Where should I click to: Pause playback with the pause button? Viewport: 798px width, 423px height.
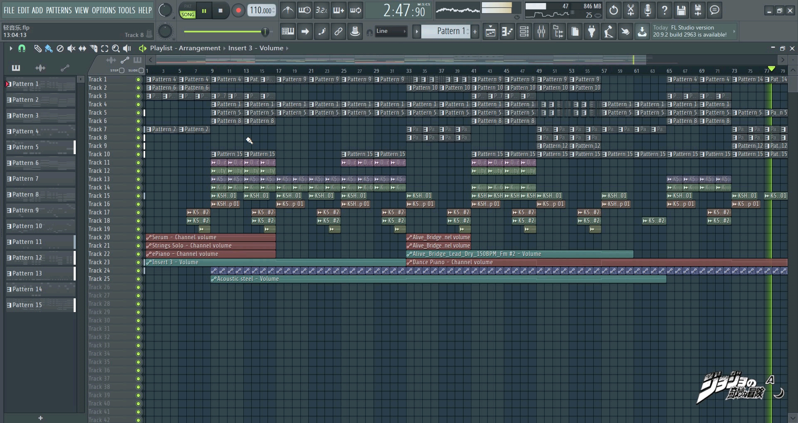(204, 11)
